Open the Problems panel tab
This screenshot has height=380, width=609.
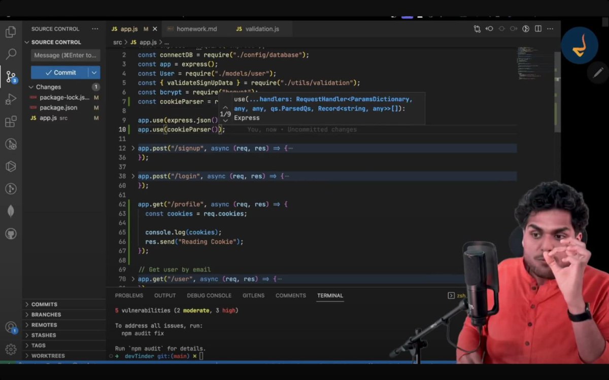tap(129, 295)
